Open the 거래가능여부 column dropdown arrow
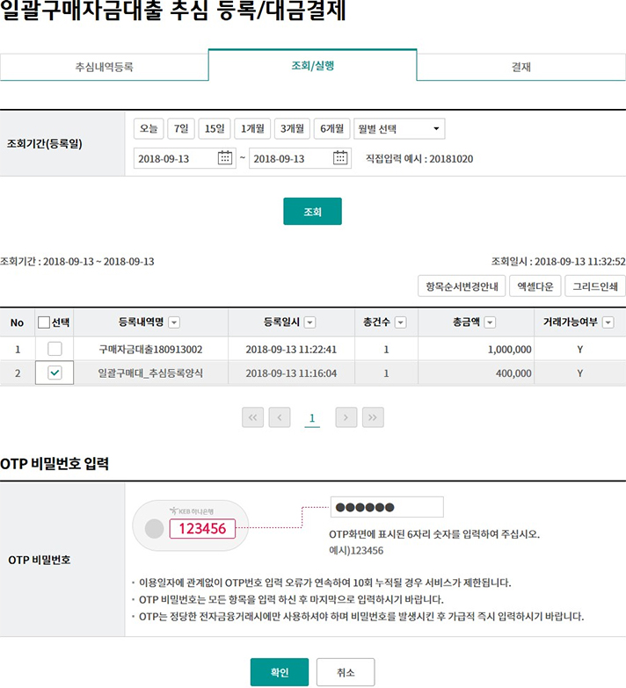Image resolution: width=626 pixels, height=688 pixels. click(608, 322)
